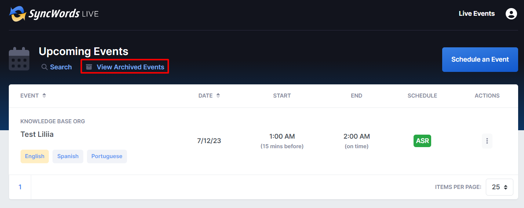Click the calendar icon beside Upcoming Events

tap(19, 59)
